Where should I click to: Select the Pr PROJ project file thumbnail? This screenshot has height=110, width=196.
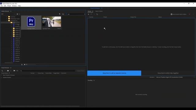[31, 23]
